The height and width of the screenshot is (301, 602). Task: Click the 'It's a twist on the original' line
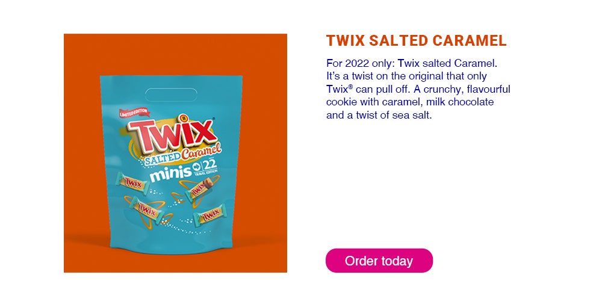tap(406, 76)
